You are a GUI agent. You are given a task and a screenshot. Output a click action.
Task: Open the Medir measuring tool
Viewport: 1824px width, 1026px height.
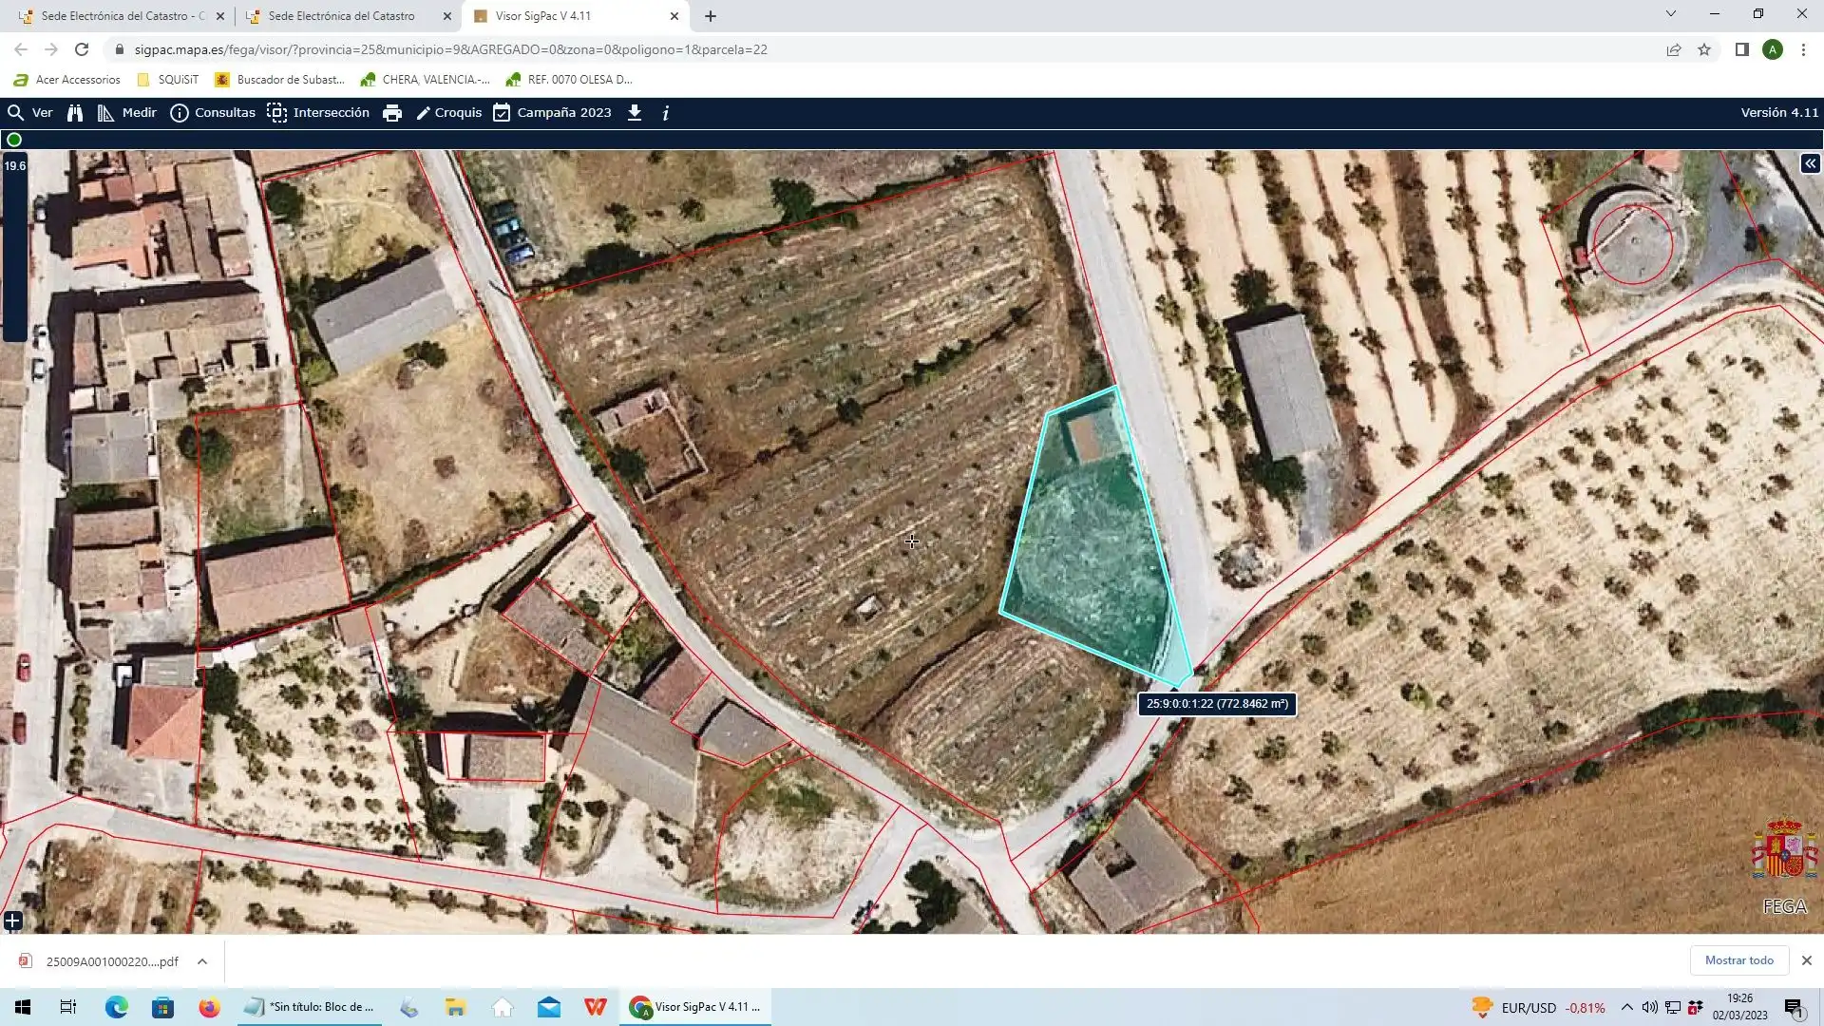tap(127, 113)
